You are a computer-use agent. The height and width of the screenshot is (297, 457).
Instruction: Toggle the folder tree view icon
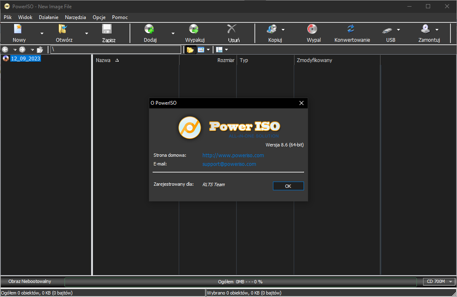tap(190, 50)
